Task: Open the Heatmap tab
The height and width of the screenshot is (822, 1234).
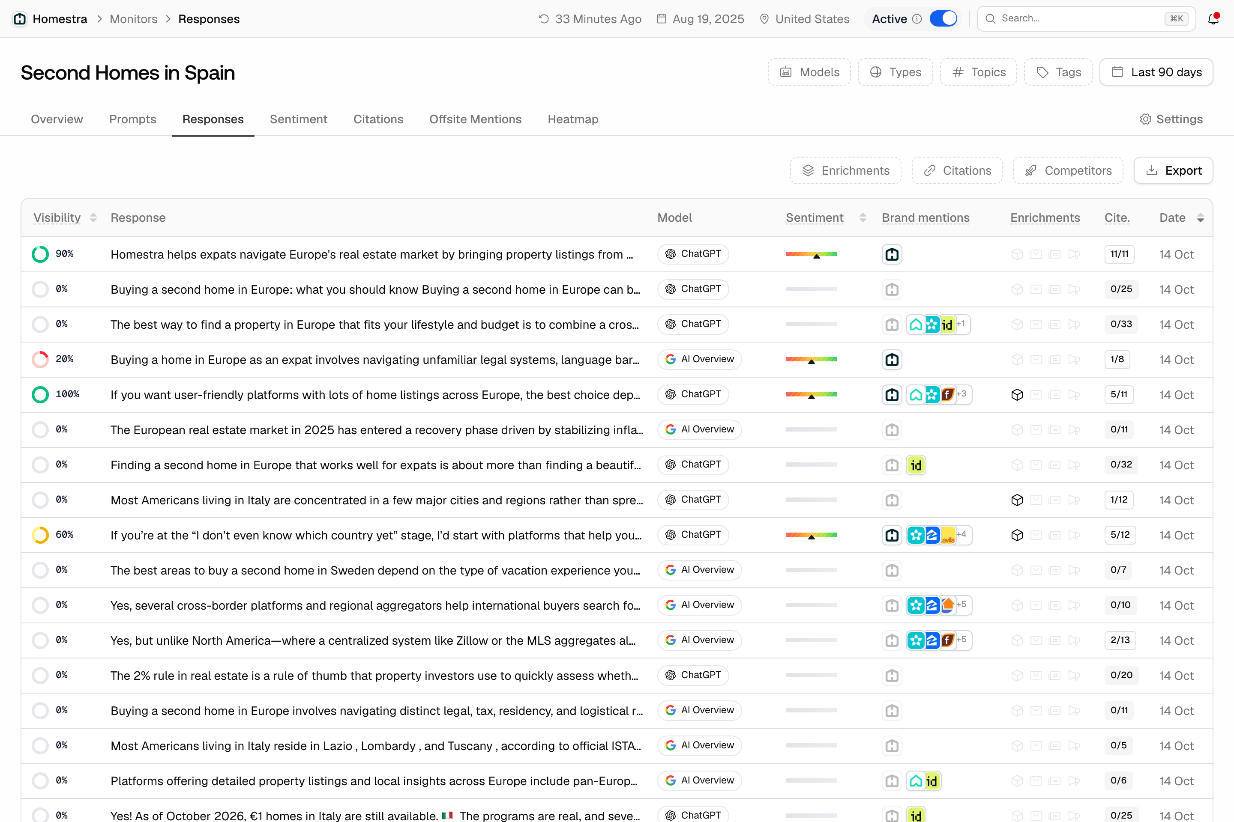Action: [573, 119]
